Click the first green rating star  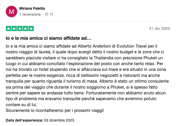click(9, 28)
